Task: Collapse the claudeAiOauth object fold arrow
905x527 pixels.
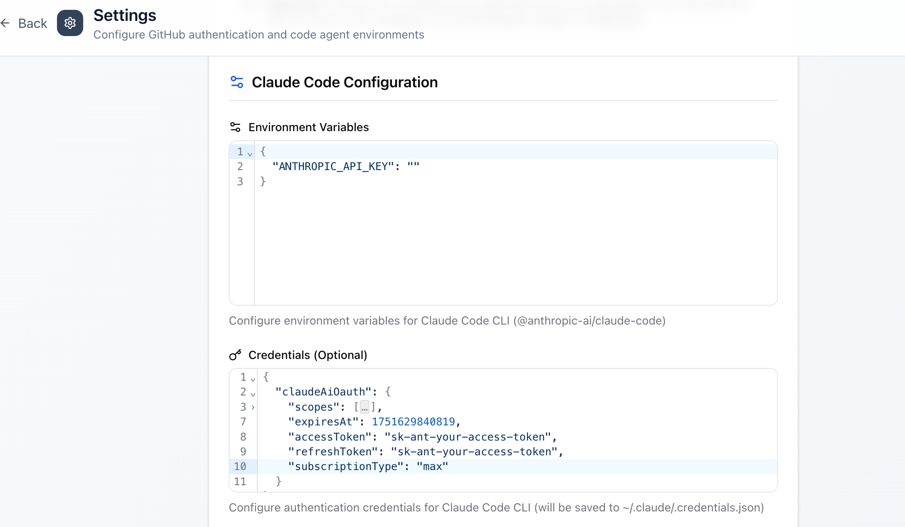Action: tap(253, 394)
